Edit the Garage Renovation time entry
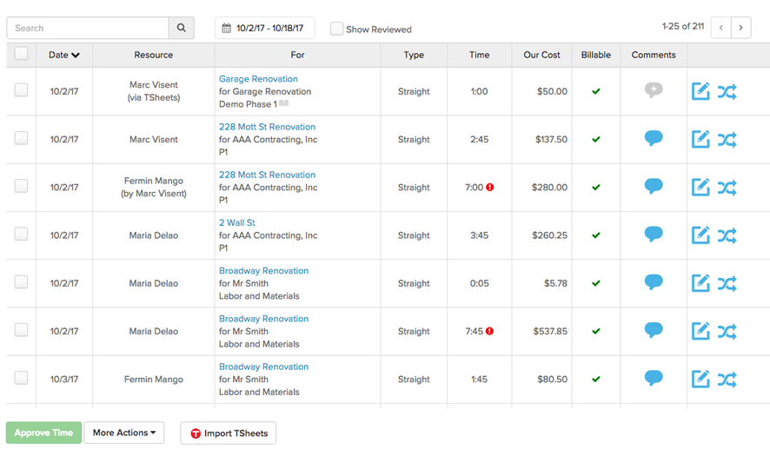 click(700, 91)
